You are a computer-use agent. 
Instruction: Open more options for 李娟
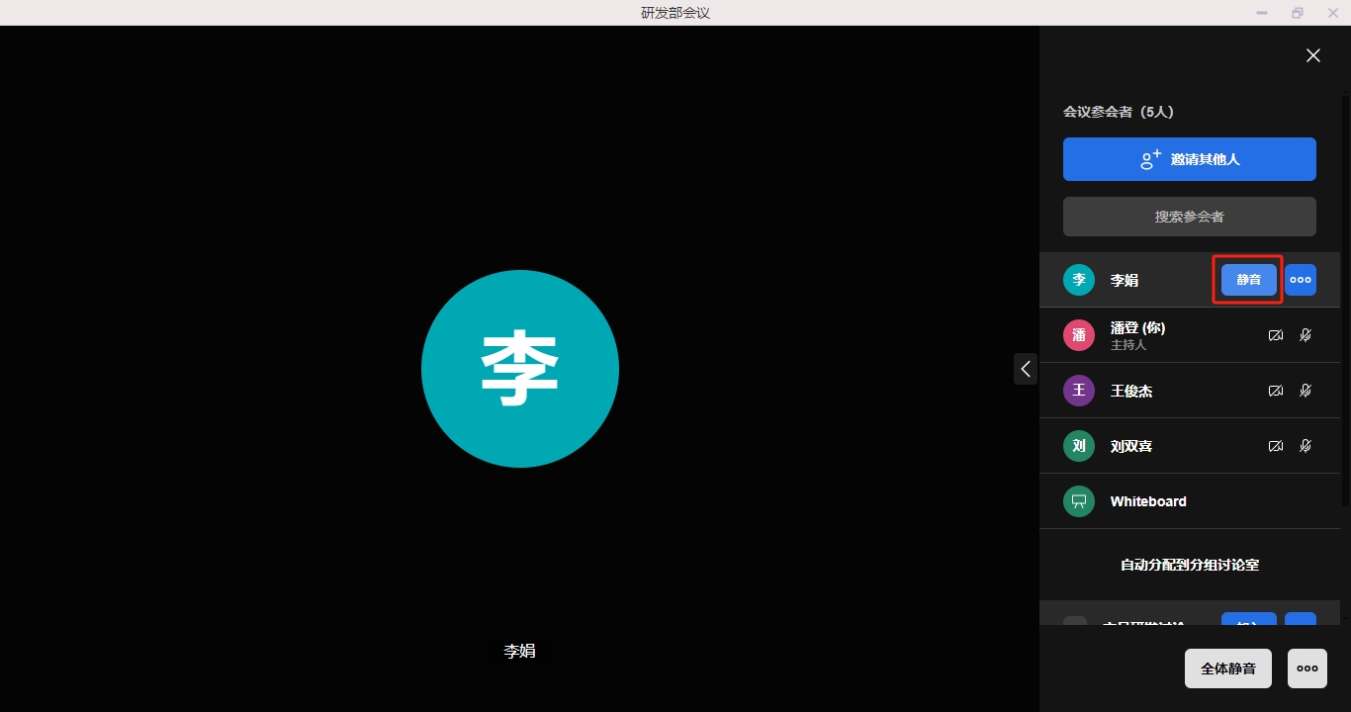click(1301, 280)
